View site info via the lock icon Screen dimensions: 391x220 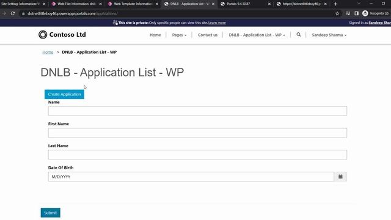click(23, 13)
